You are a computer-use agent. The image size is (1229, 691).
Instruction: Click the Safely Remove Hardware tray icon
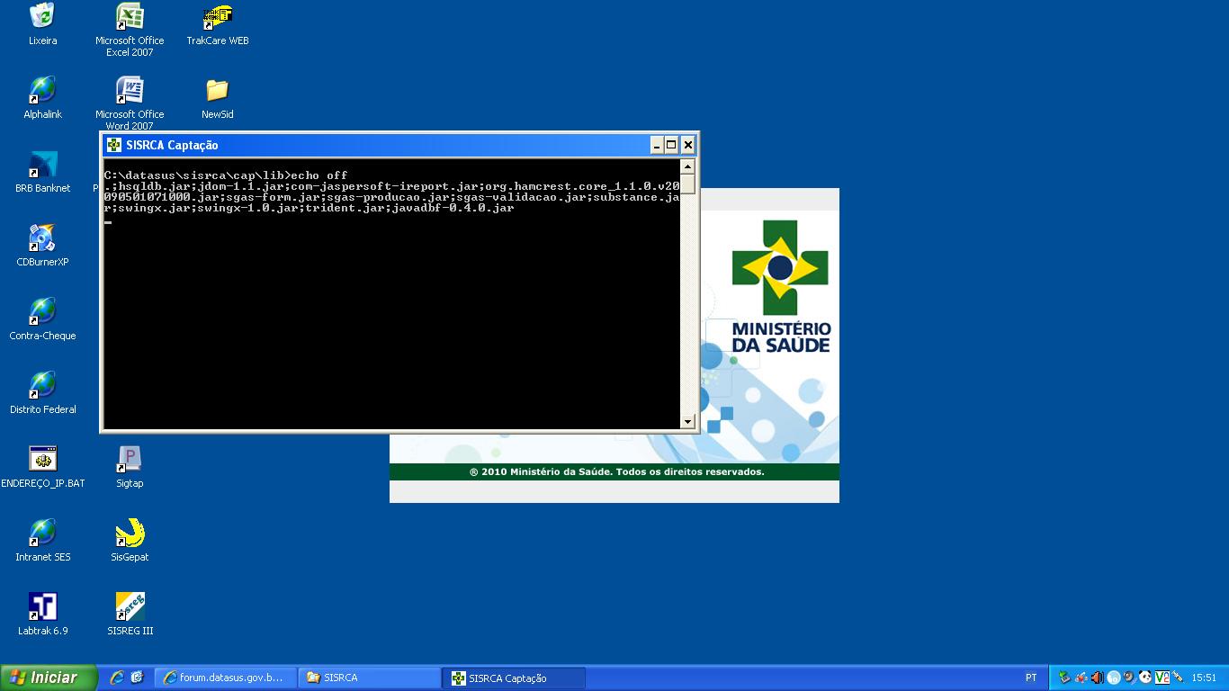[x=1064, y=678]
